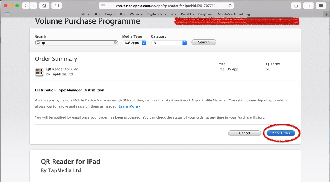Toggle Reader view icon in address bar
This screenshot has height=182, width=330.
point(103,6)
